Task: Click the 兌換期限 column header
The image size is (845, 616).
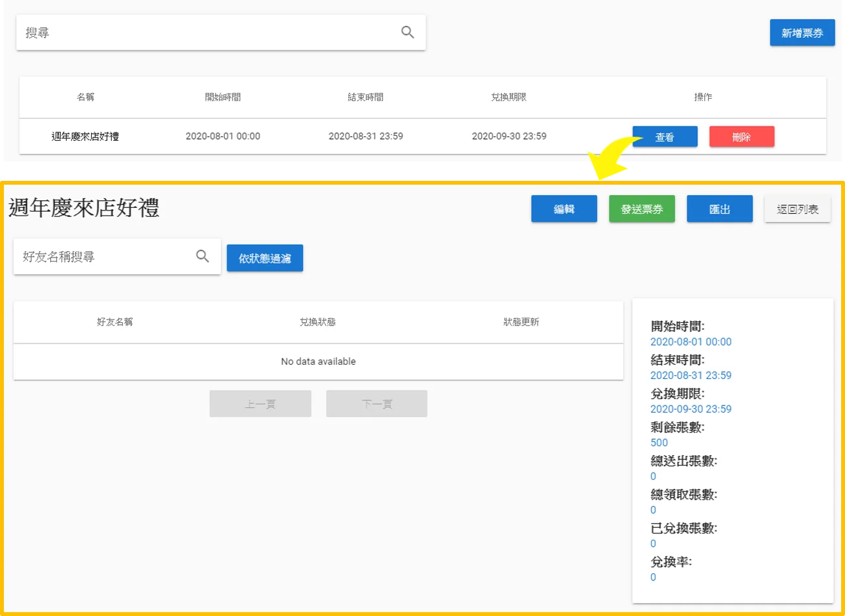Action: (x=509, y=97)
